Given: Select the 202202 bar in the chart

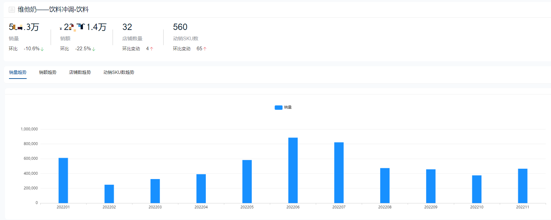Looking at the screenshot, I should click(109, 194).
